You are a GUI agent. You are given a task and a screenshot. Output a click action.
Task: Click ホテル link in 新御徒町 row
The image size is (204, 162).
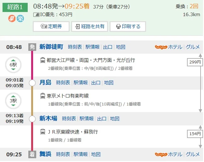(175, 47)
